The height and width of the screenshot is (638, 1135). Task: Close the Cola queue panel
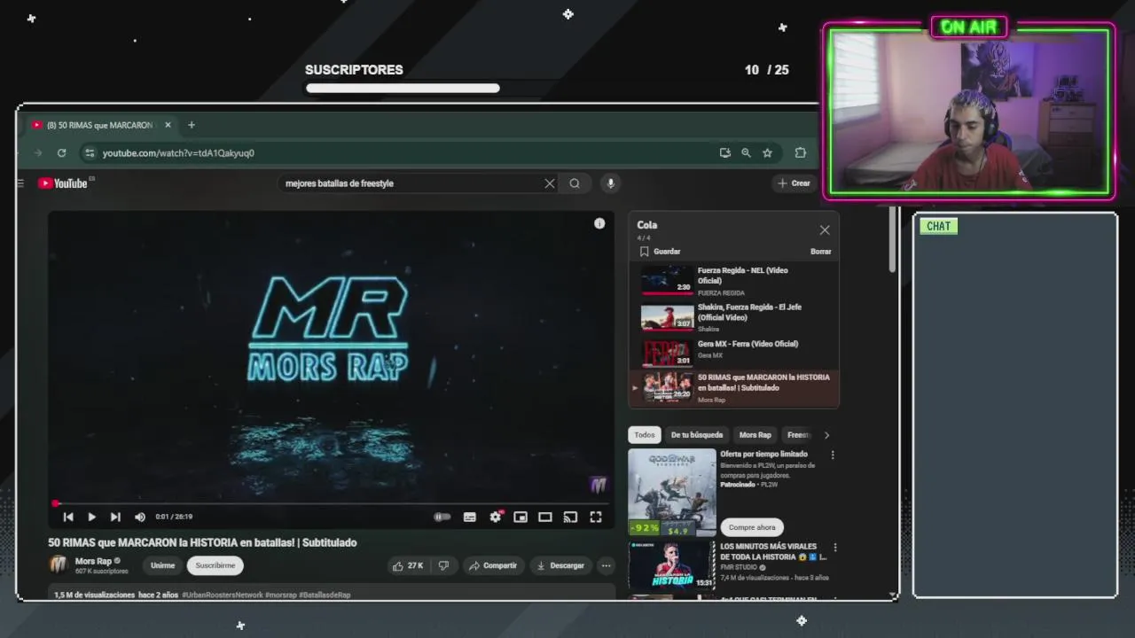tap(825, 230)
